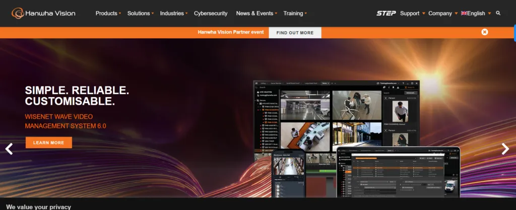Open the search magnifier icon
The height and width of the screenshot is (210, 516).
498,13
